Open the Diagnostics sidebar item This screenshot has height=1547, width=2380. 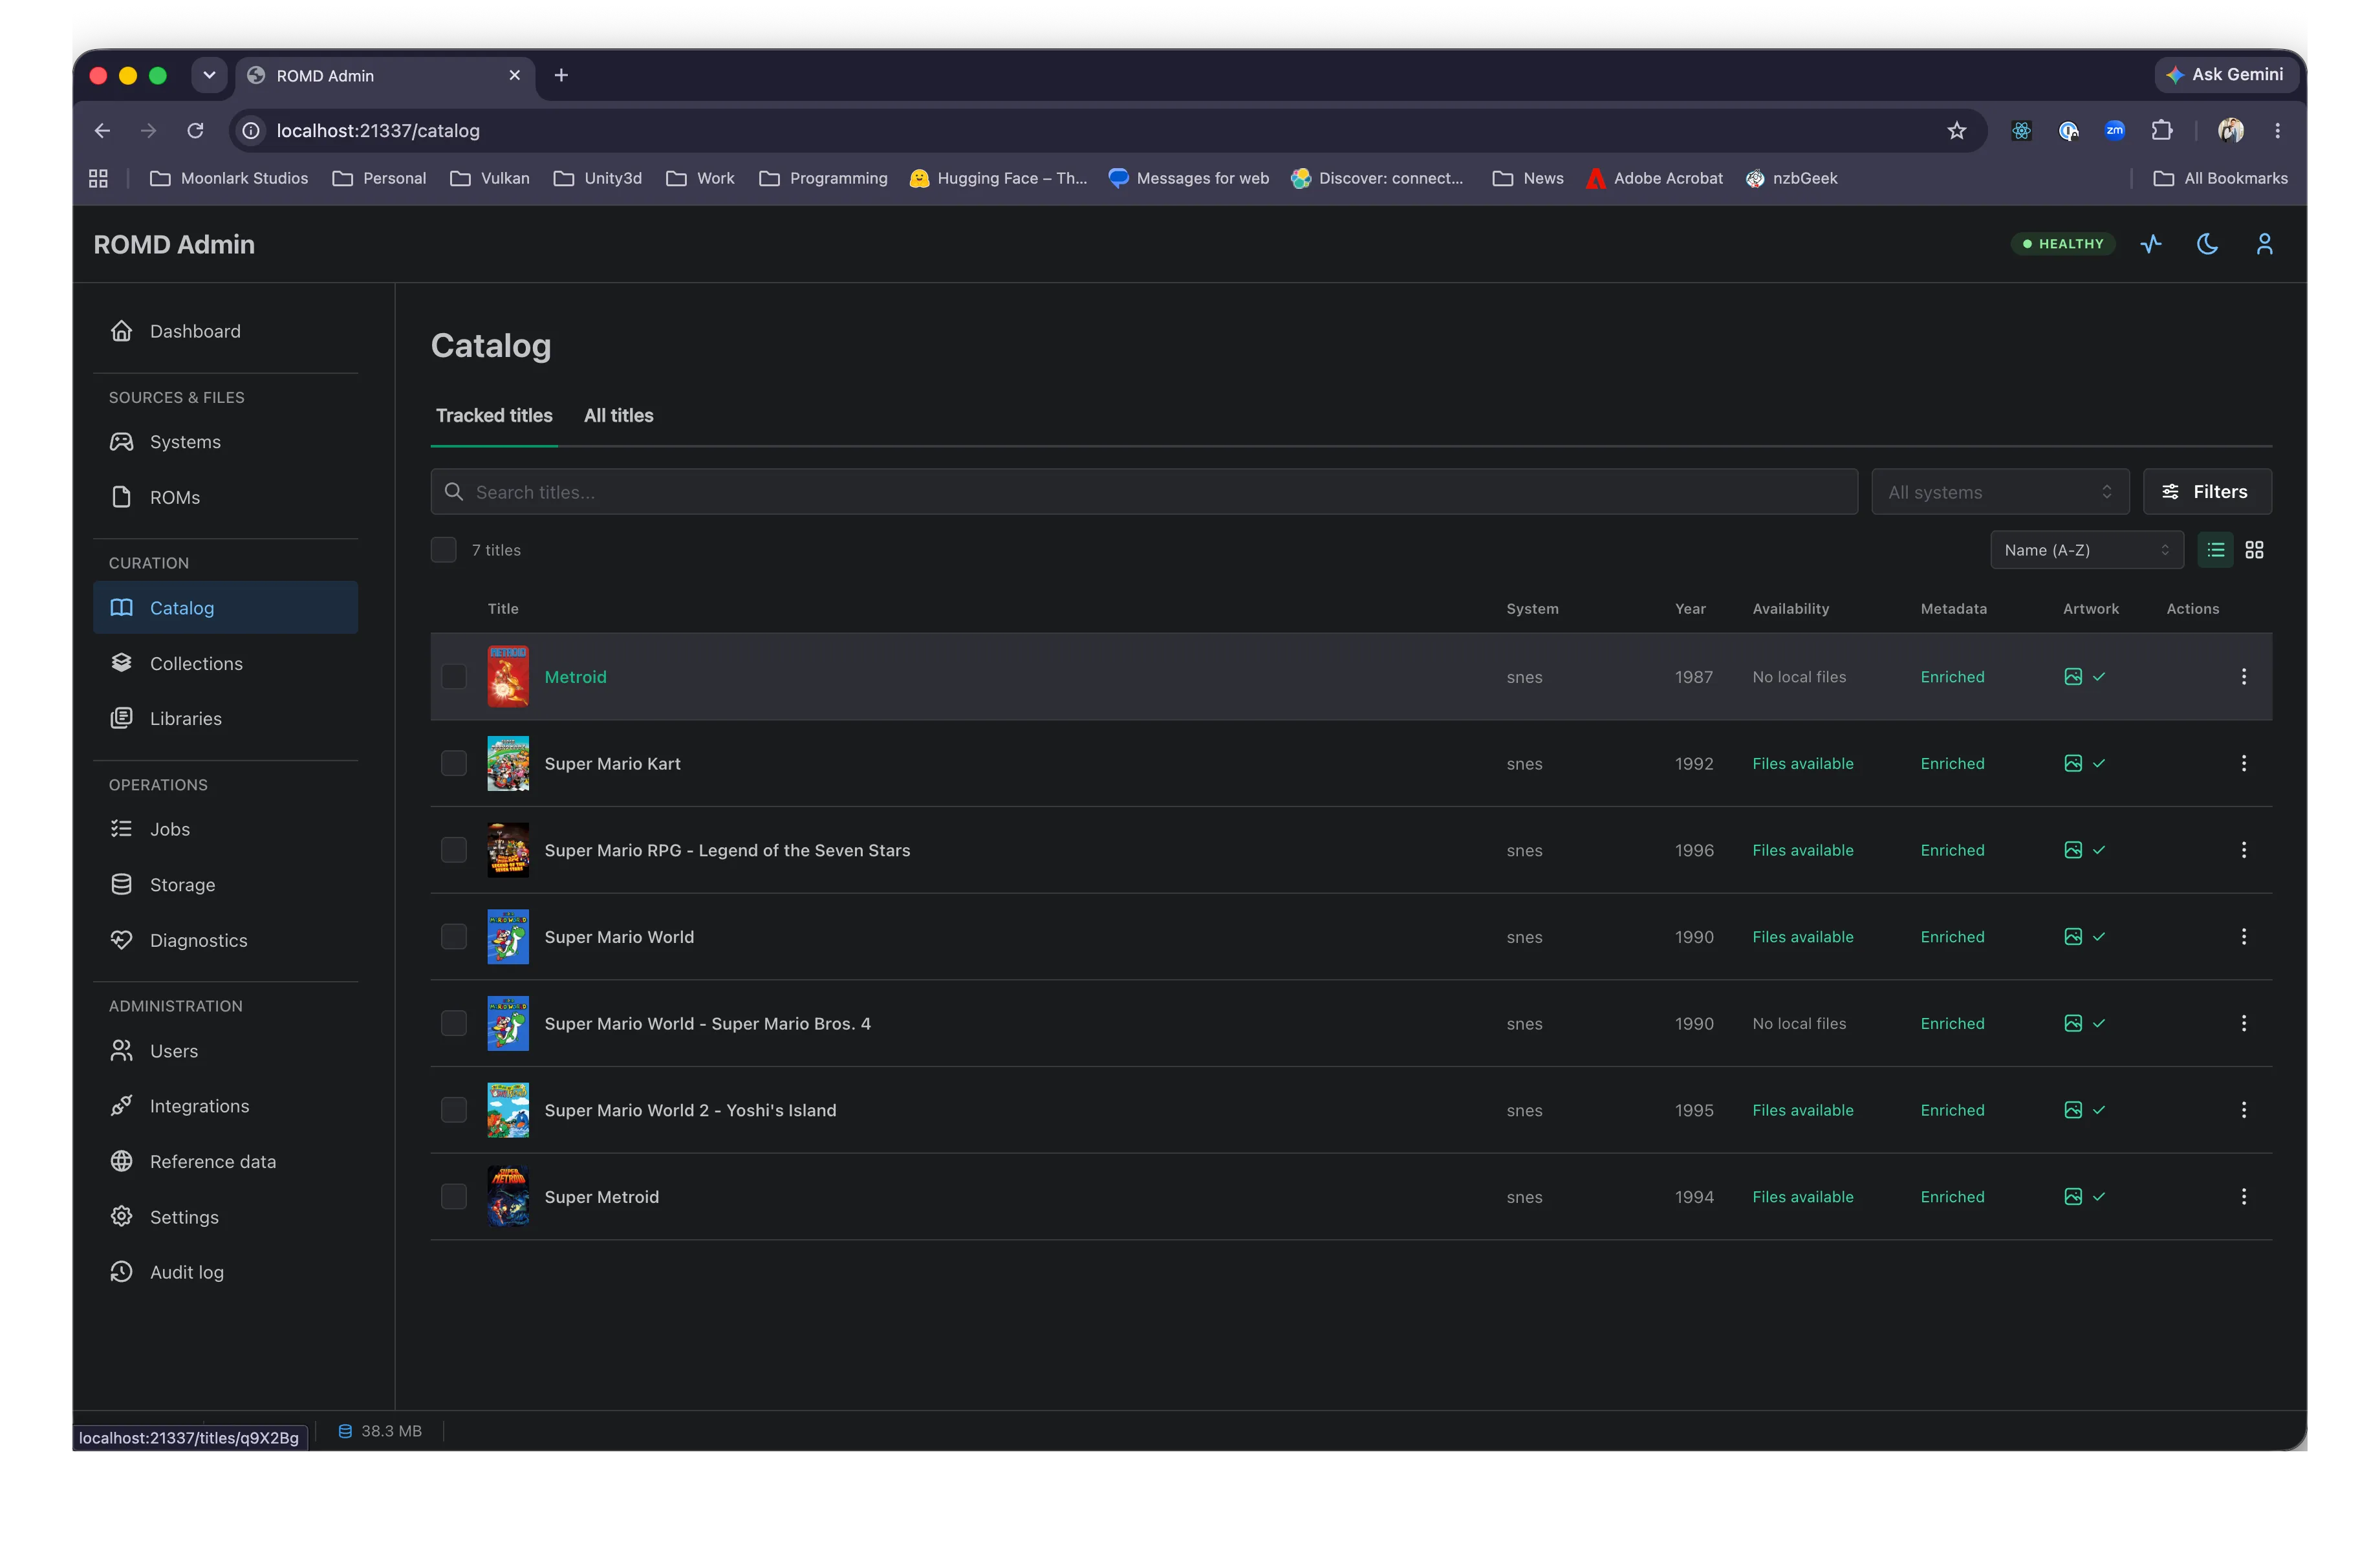(226, 940)
